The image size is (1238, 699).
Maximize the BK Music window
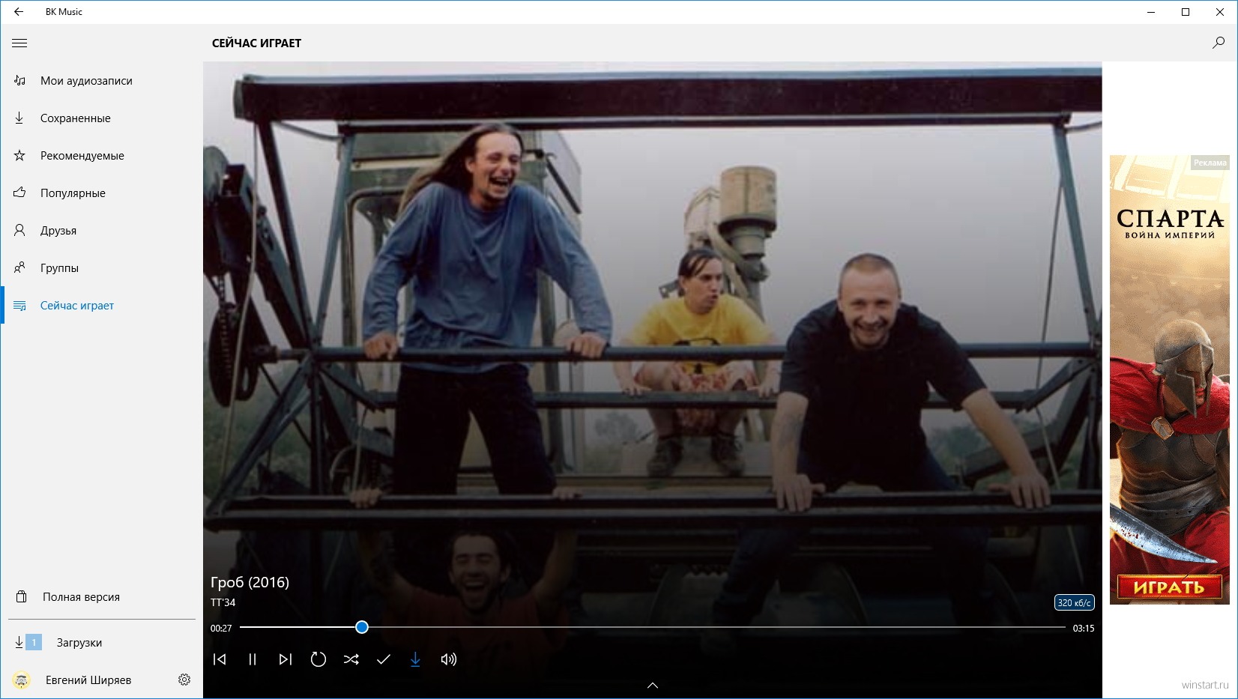tap(1186, 12)
